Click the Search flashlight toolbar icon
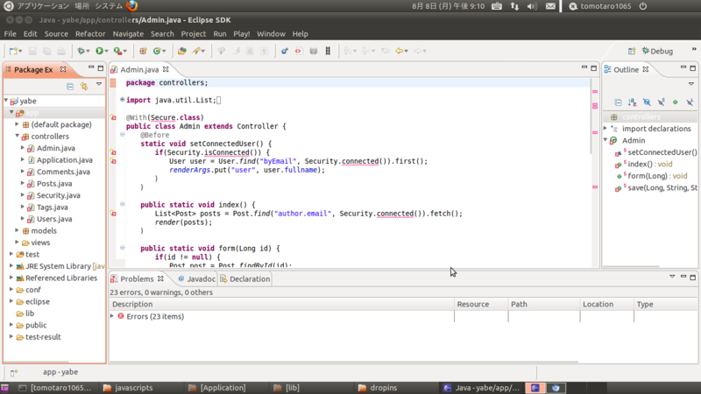This screenshot has height=394, width=701. pos(195,51)
